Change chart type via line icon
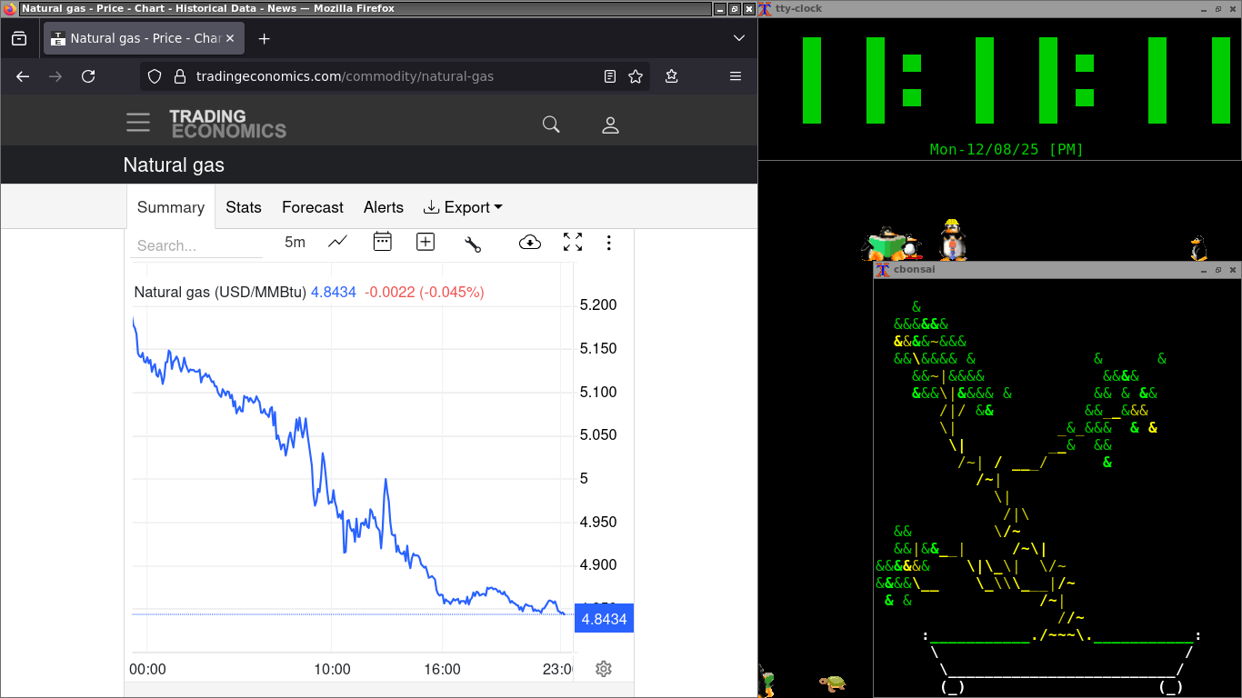1242x698 pixels. pyautogui.click(x=338, y=242)
